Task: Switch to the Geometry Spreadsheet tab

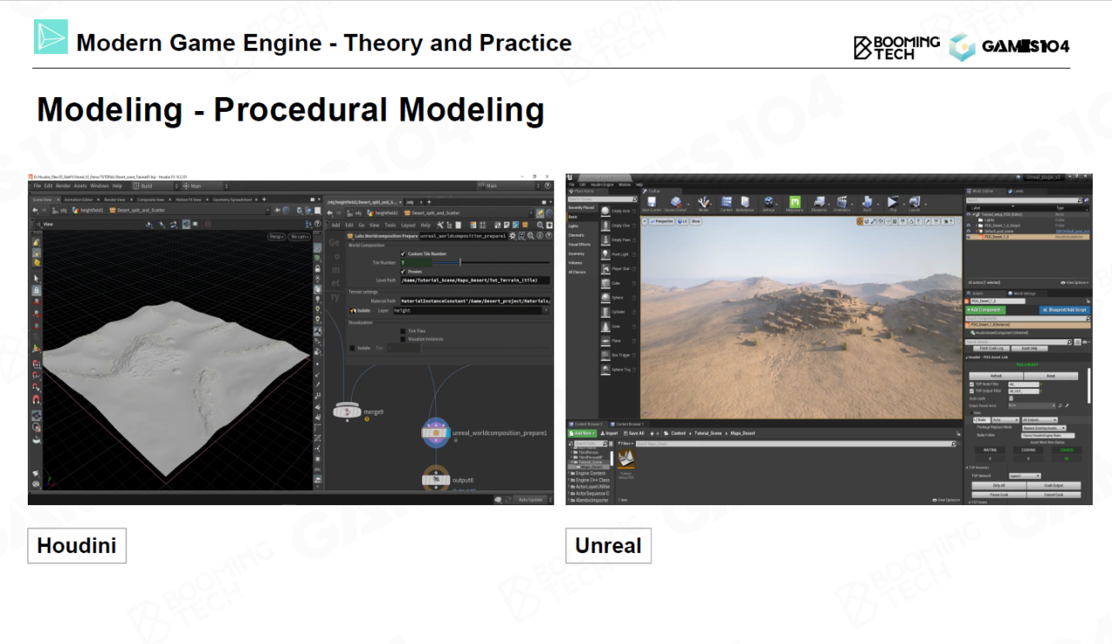Action: [232, 199]
